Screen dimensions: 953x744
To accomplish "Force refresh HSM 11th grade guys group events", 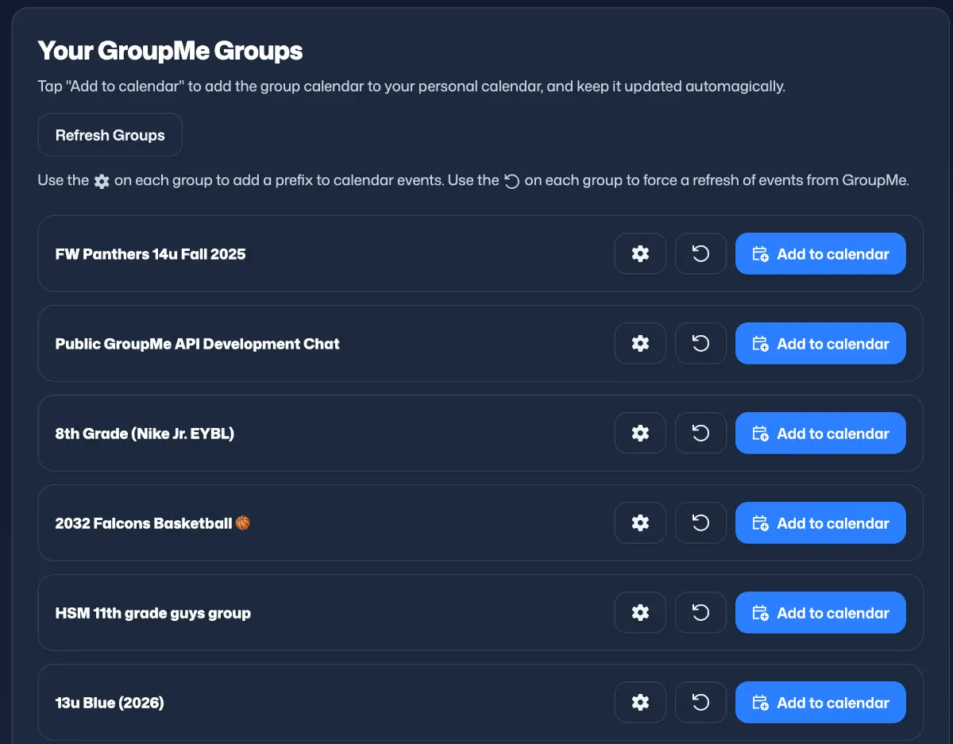I will click(700, 613).
